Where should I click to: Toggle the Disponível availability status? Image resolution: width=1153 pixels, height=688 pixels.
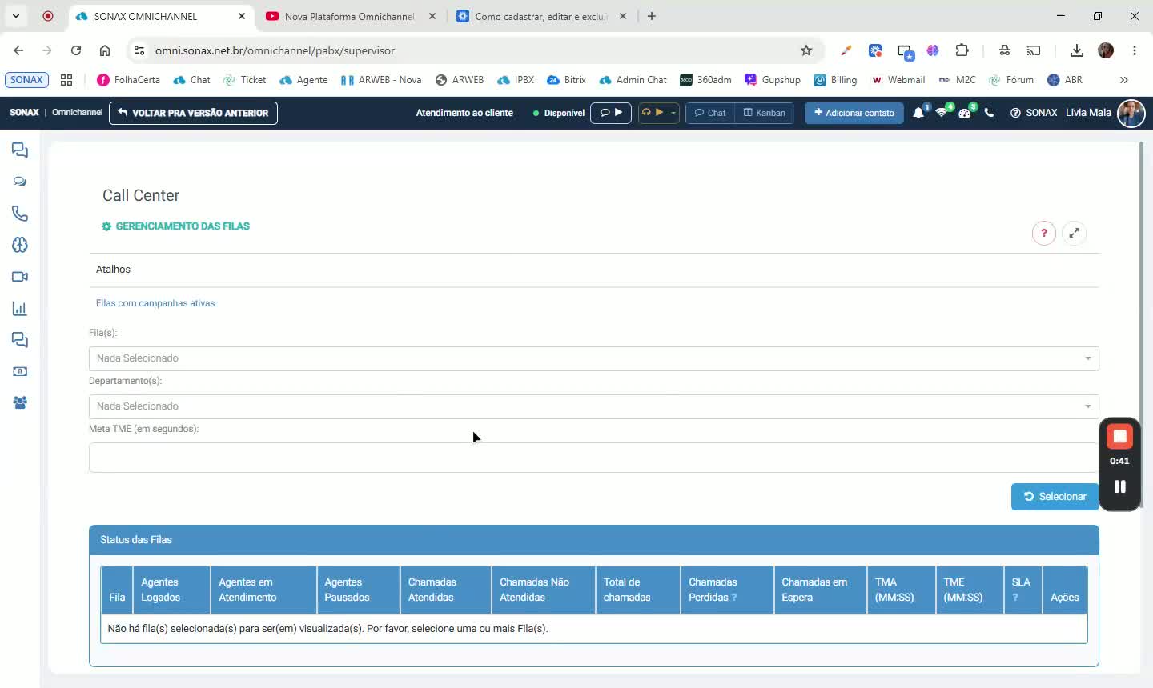[x=559, y=113]
